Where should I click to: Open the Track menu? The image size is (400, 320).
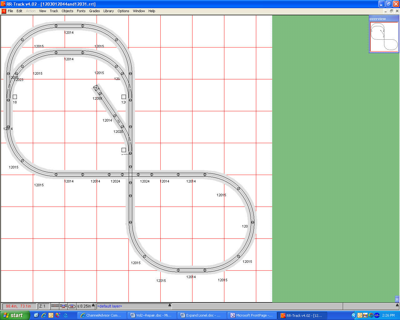tap(54, 11)
